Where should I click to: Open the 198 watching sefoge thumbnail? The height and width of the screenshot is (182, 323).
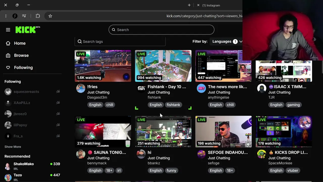(x=224, y=131)
